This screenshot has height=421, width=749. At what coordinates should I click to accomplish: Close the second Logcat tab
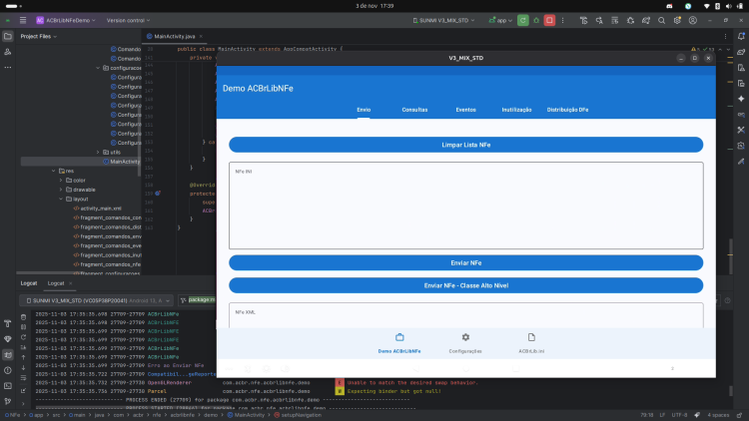[71, 283]
